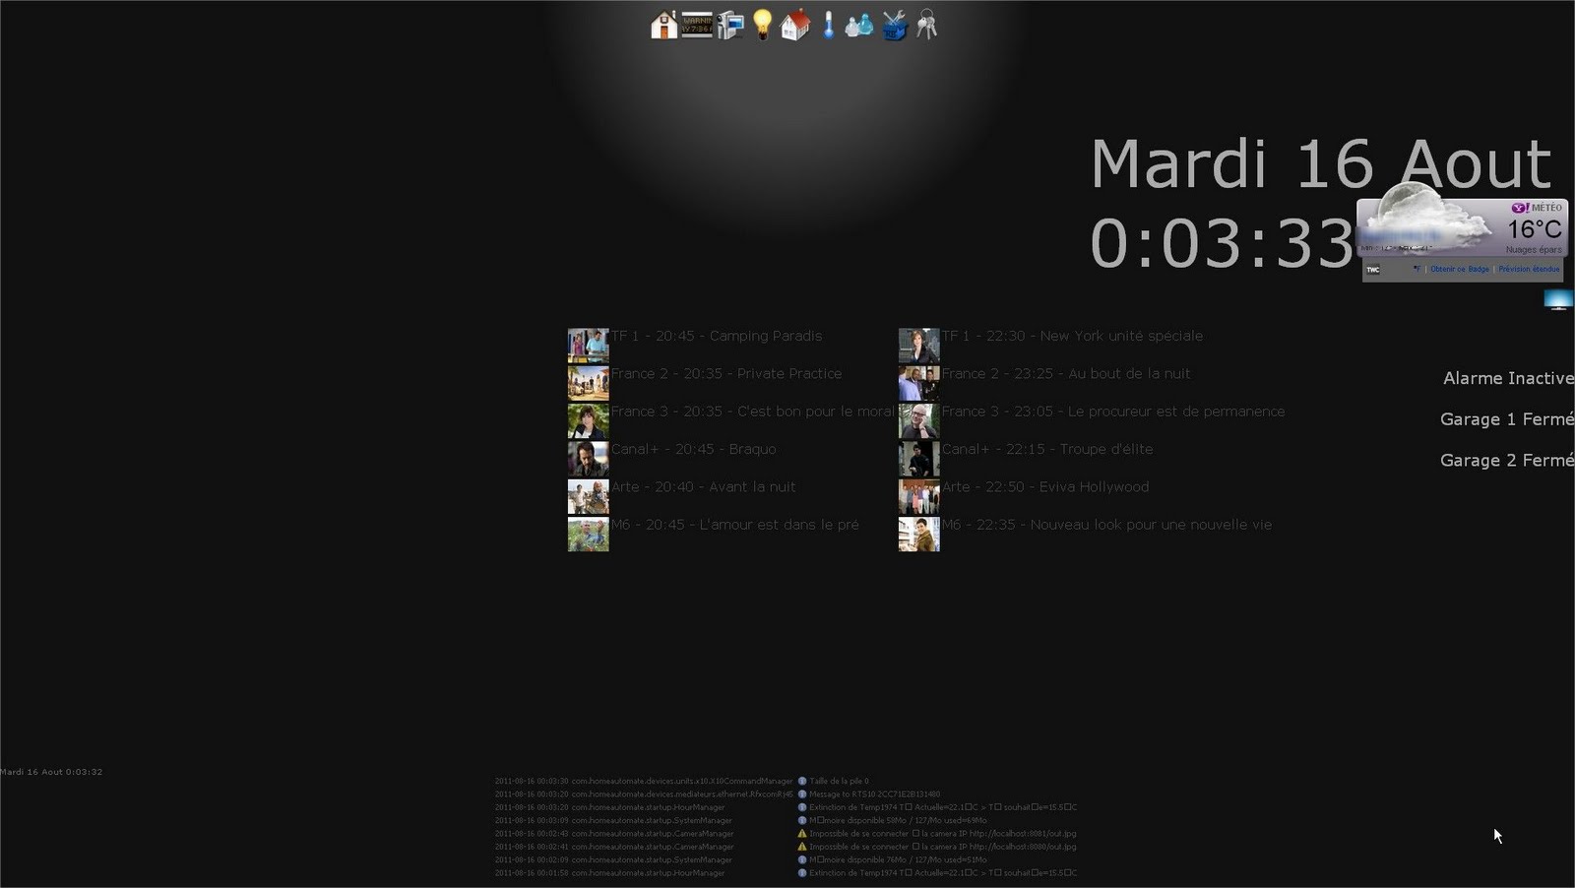
Task: Click the camera error log entry for localhost:8081
Action: tap(943, 833)
